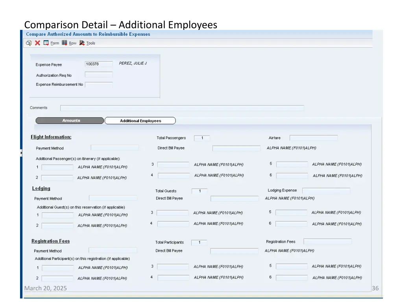Image resolution: width=403 pixels, height=302 pixels.
Task: Click the Expense Payee field with 100378
Action: (x=99, y=64)
